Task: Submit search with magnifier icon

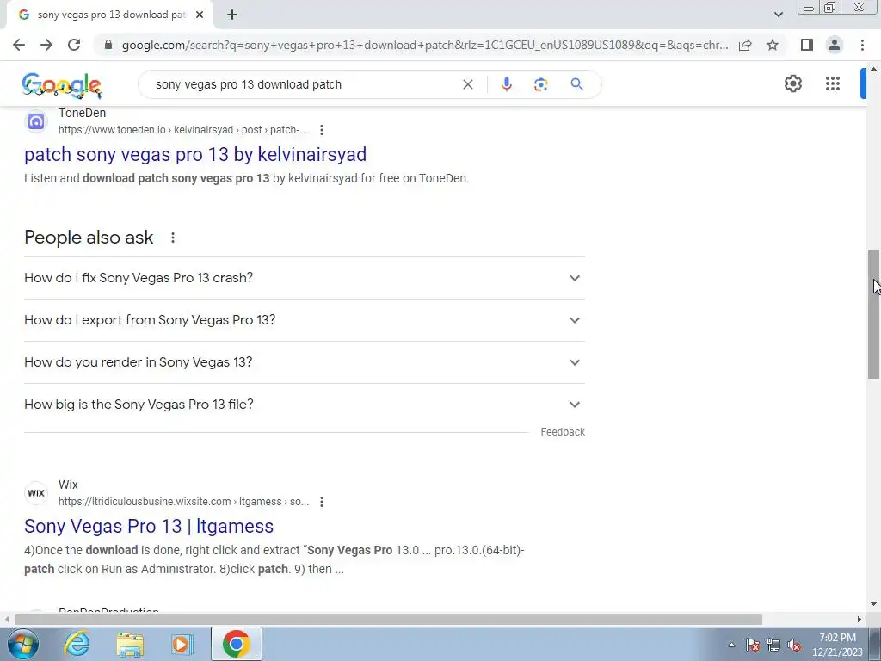Action: [x=576, y=84]
